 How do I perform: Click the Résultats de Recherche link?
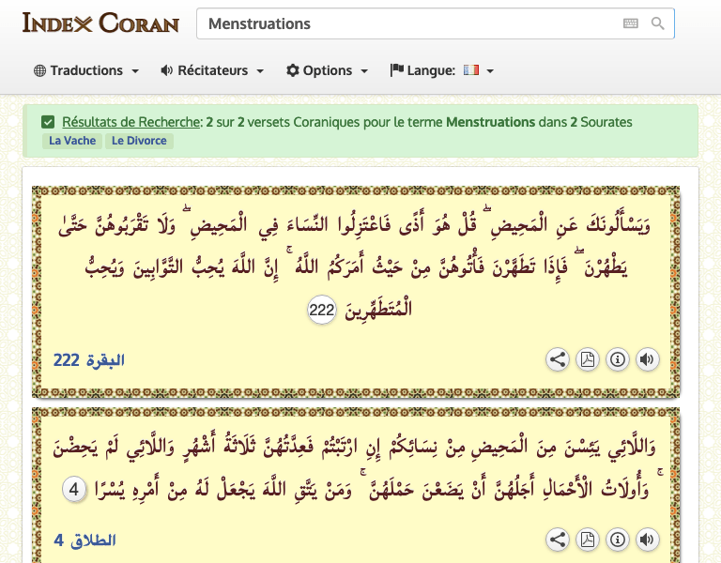[131, 122]
